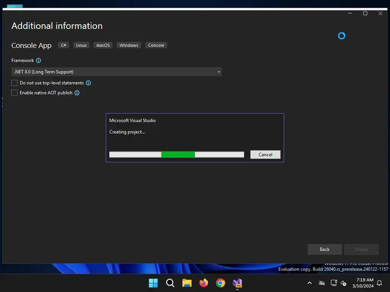This screenshot has height=292, width=390.
Task: Cancel the project creation
Action: (265, 155)
